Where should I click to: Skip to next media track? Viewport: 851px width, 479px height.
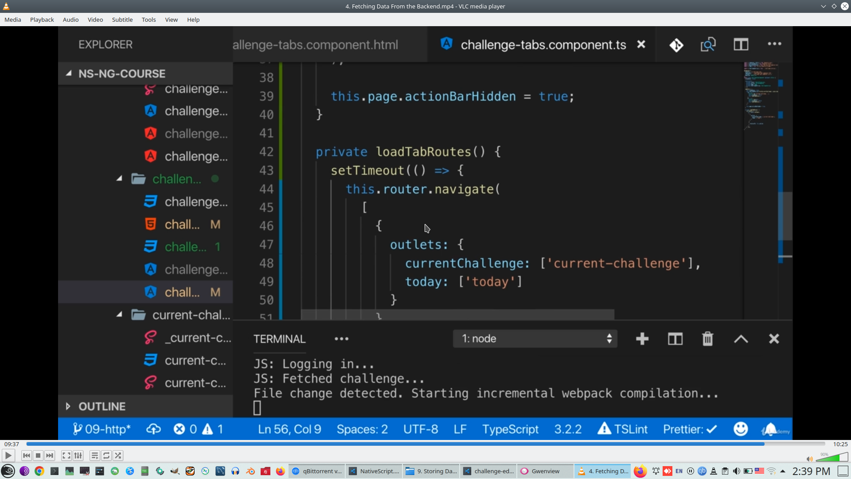click(50, 455)
